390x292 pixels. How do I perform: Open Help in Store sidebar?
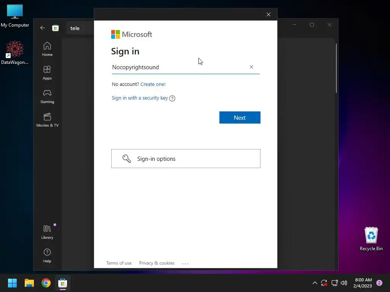(x=47, y=255)
